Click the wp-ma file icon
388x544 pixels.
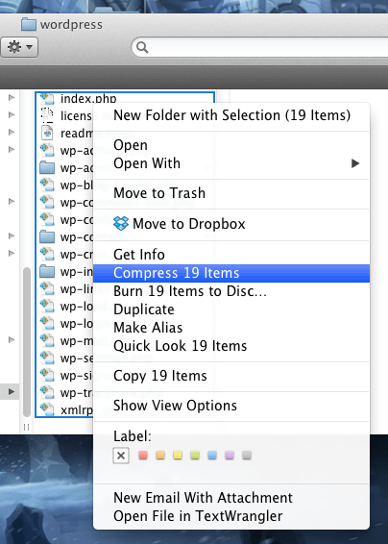tap(47, 341)
